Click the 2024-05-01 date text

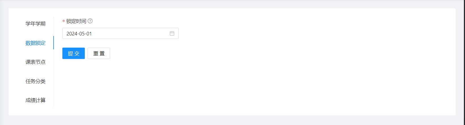[79, 34]
